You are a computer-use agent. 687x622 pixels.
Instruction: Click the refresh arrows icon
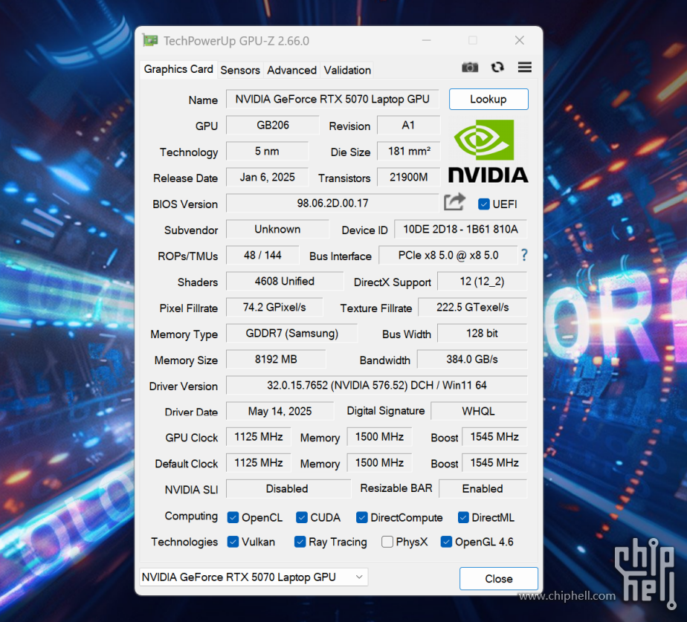click(x=497, y=68)
